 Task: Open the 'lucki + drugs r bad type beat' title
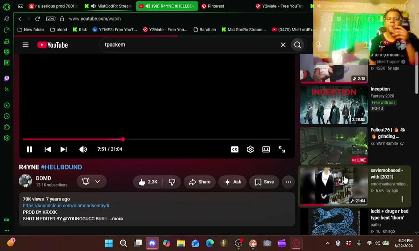[389, 214]
